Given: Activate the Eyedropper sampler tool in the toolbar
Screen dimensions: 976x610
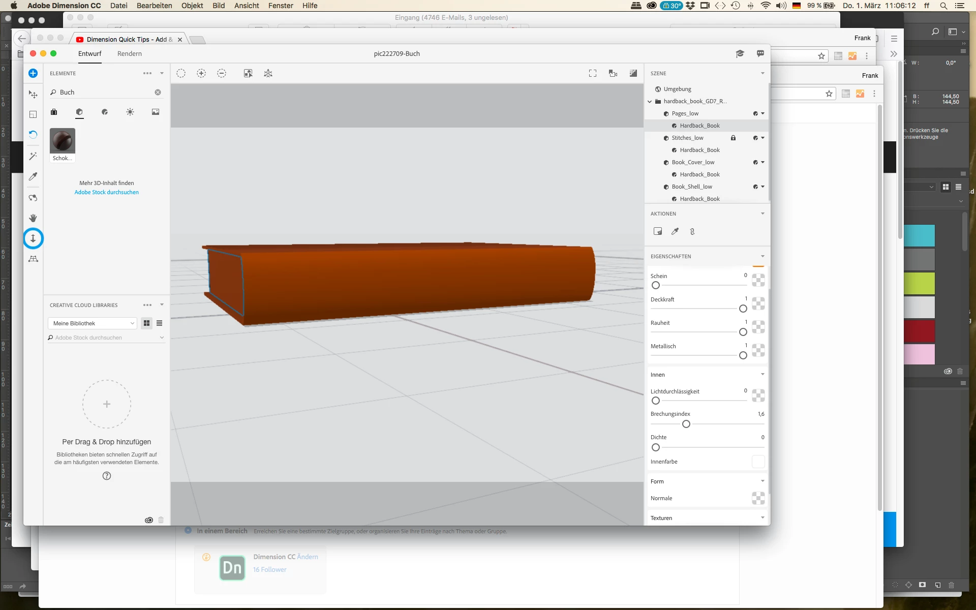Looking at the screenshot, I should 33,176.
